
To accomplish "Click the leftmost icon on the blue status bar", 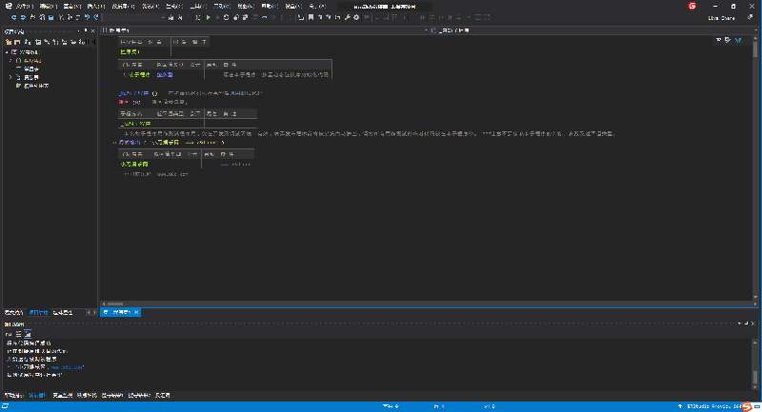I will (x=6, y=406).
